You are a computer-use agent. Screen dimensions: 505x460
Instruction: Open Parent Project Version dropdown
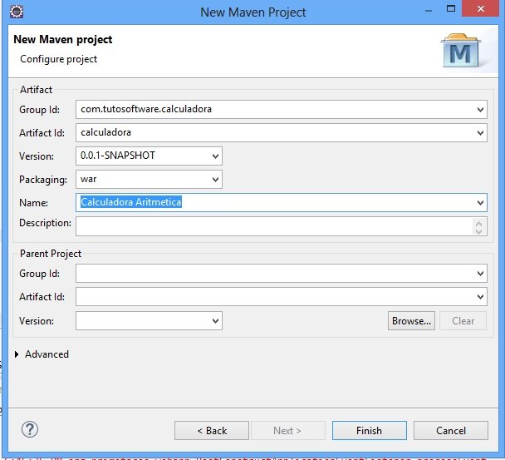(x=215, y=321)
